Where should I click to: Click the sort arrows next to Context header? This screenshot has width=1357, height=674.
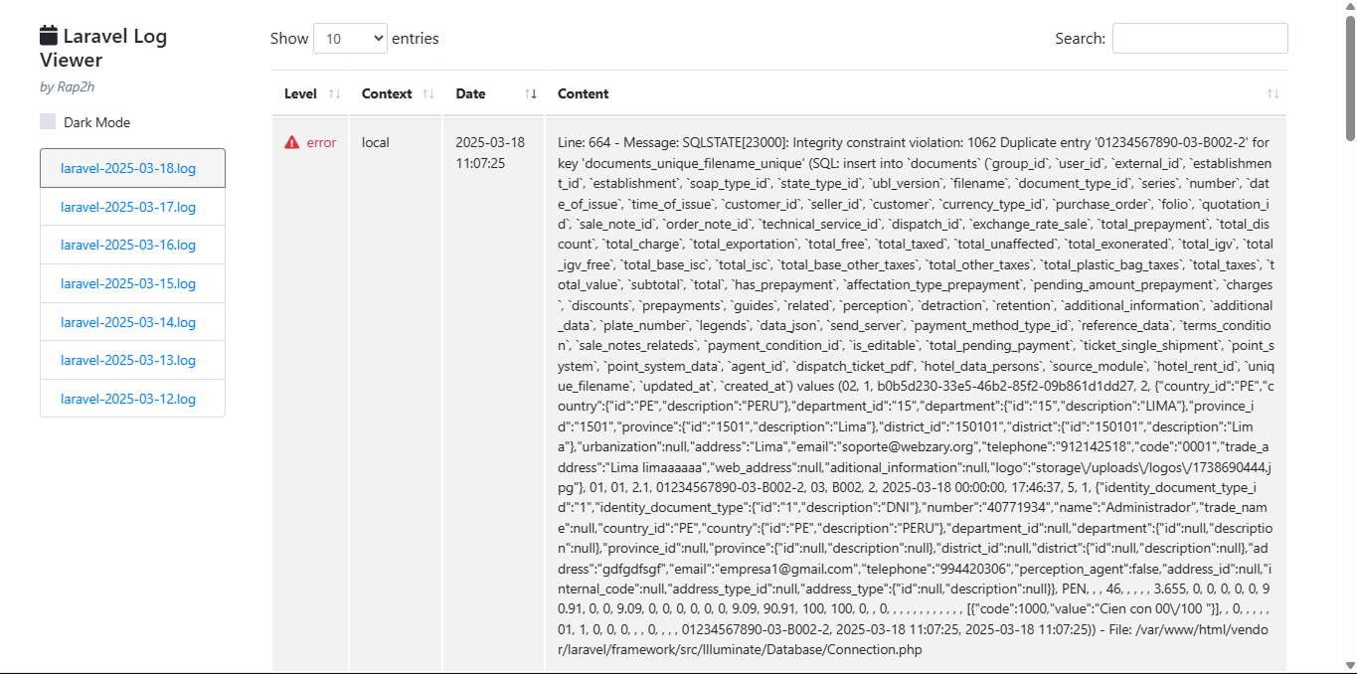(x=427, y=93)
